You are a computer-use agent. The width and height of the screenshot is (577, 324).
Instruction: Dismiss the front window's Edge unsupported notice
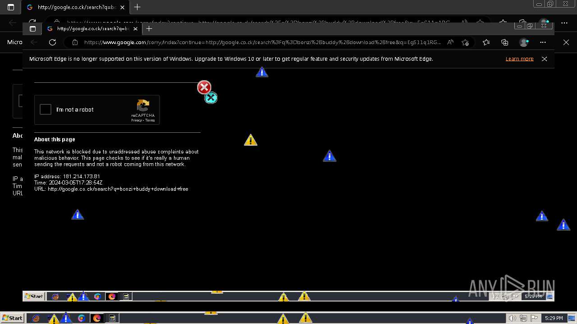pyautogui.click(x=544, y=59)
